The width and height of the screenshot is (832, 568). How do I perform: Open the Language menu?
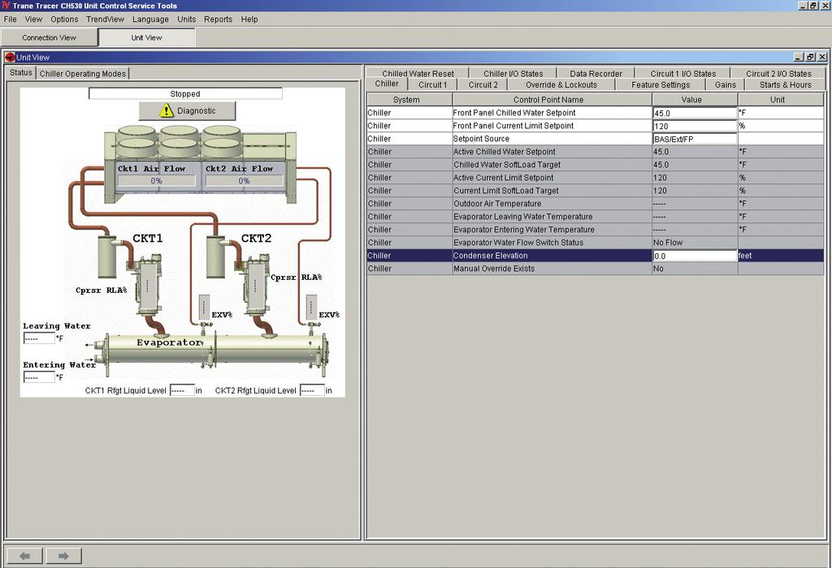pyautogui.click(x=150, y=19)
